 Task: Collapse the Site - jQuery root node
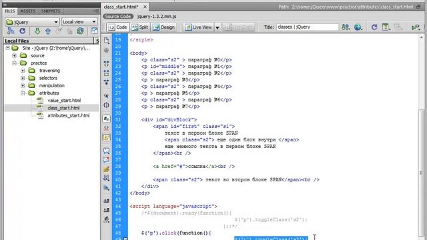click(x=8, y=48)
